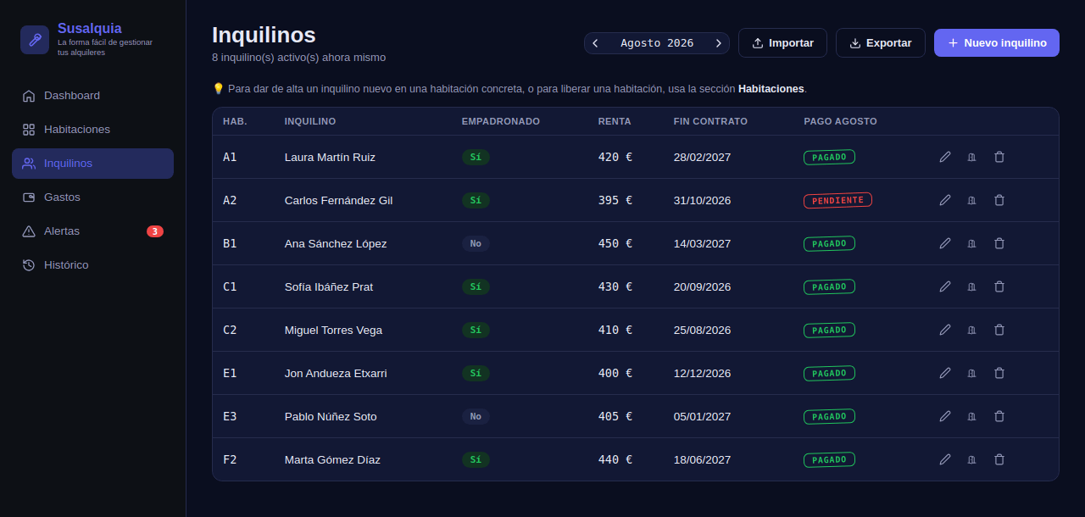Viewport: 1085px width, 517px height.
Task: Select the door icon for Ana Sánchez López
Action: pyautogui.click(x=972, y=243)
